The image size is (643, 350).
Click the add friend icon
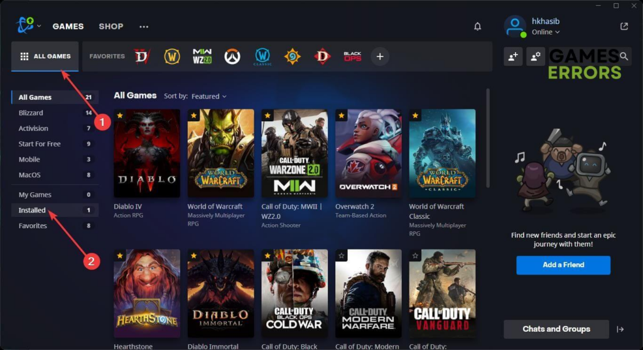[513, 57]
